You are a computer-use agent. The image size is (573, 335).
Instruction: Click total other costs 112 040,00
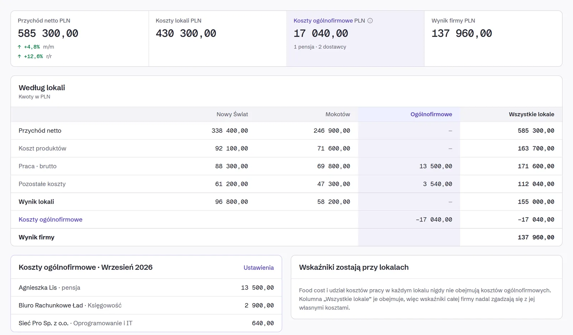pyautogui.click(x=536, y=184)
